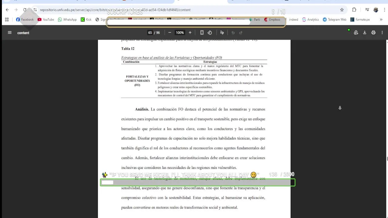This screenshot has height=218, width=388.
Task: Undo the last PDF annotation
Action: [x=233, y=33]
